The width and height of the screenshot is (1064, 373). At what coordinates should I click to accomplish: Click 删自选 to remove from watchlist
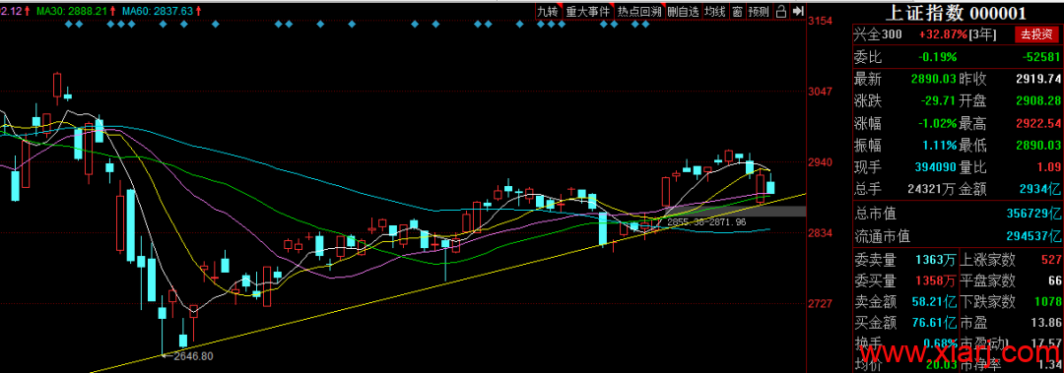pos(683,12)
